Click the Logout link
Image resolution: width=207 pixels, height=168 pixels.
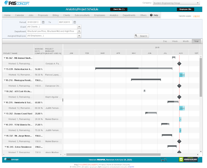196,16
